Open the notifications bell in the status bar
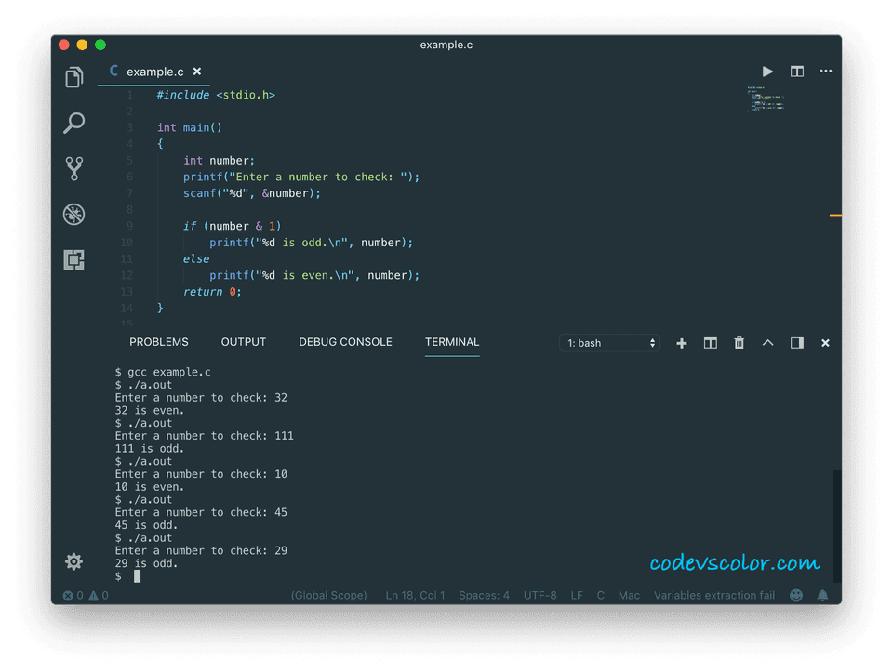 point(822,595)
